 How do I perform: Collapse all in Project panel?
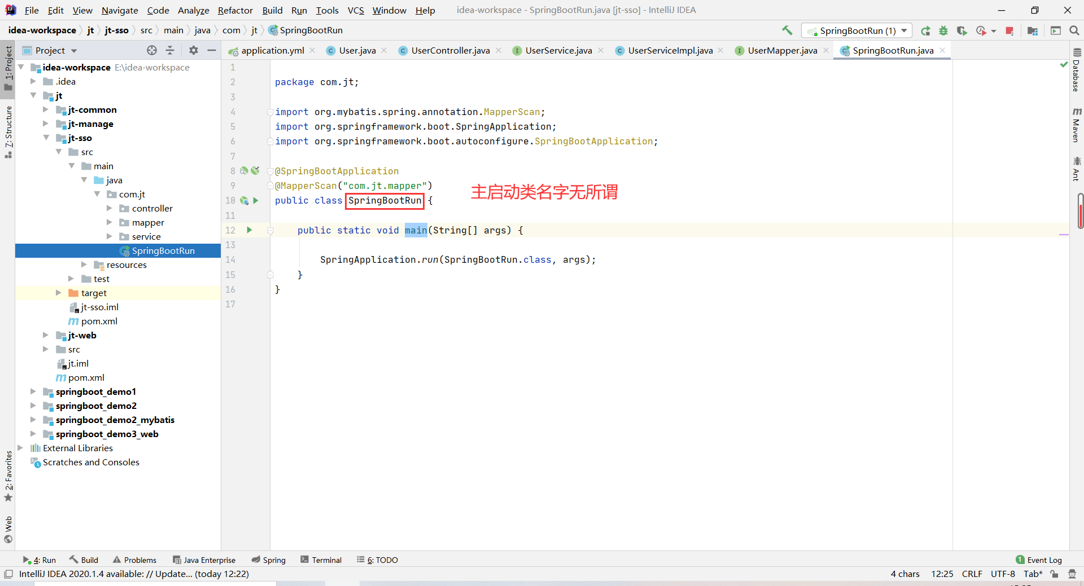(170, 50)
